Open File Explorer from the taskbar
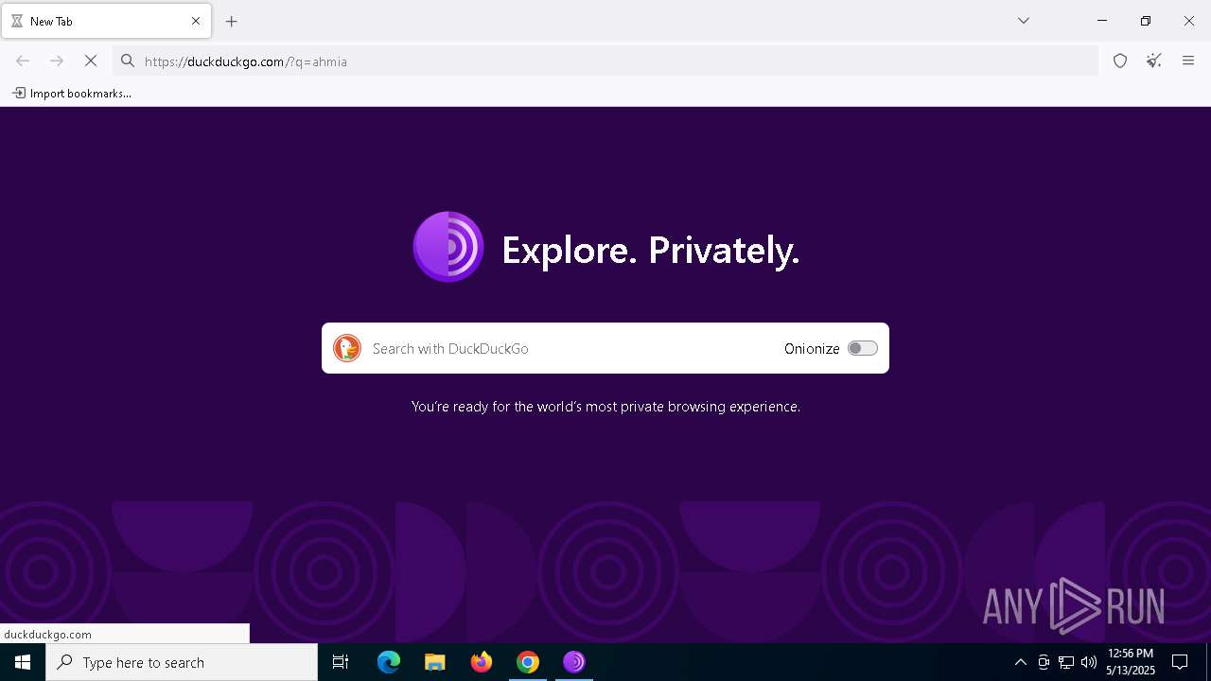Image resolution: width=1211 pixels, height=681 pixels. click(x=435, y=662)
